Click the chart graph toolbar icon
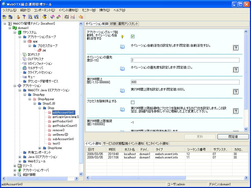Viewport: 251px width, 188px height. tap(73, 17)
